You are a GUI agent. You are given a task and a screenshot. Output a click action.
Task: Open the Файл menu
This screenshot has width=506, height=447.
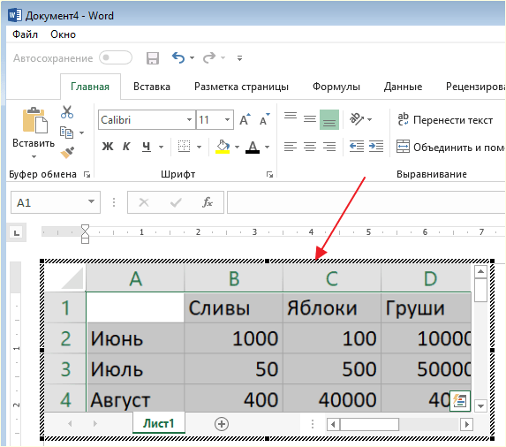pos(26,34)
